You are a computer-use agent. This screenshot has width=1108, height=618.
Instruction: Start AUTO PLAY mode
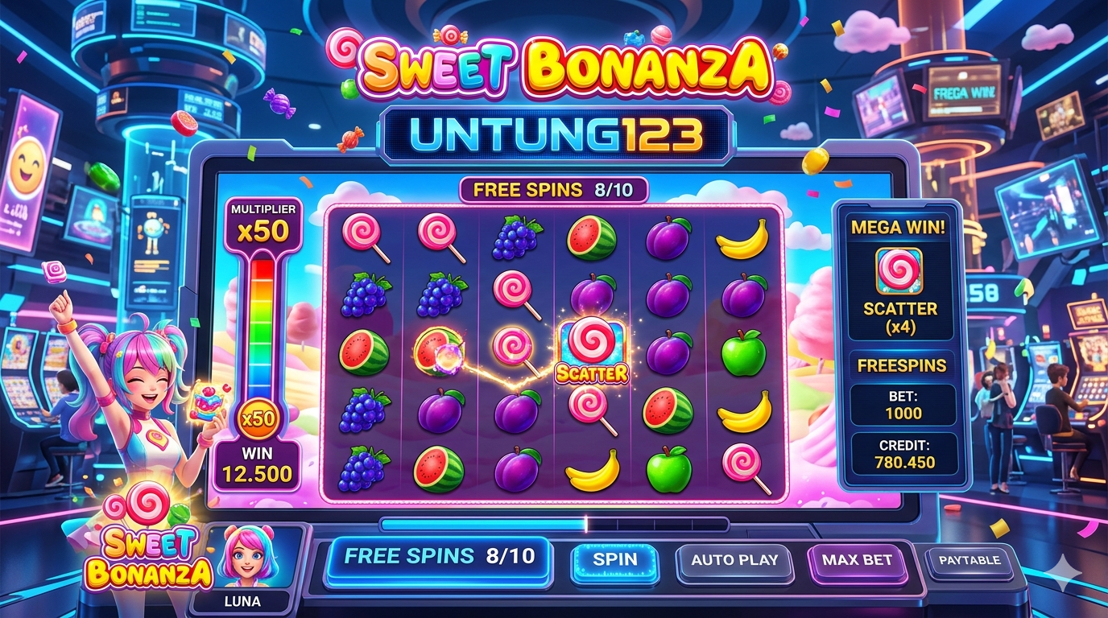[734, 560]
